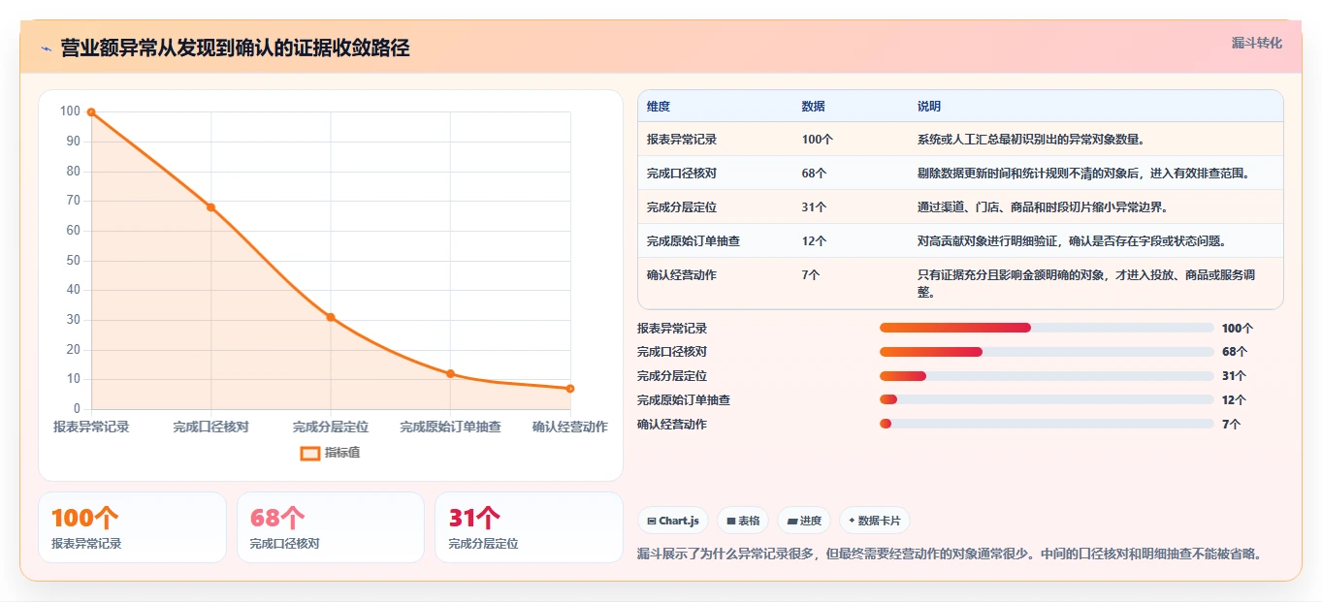This screenshot has height=602, width=1322.
Task: Click the 数据 column header
Action: [814, 107]
